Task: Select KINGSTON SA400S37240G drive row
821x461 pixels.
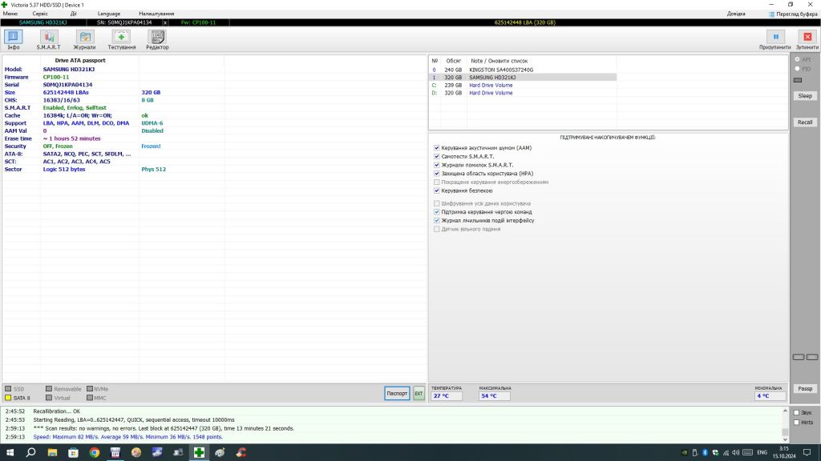Action: (x=523, y=70)
